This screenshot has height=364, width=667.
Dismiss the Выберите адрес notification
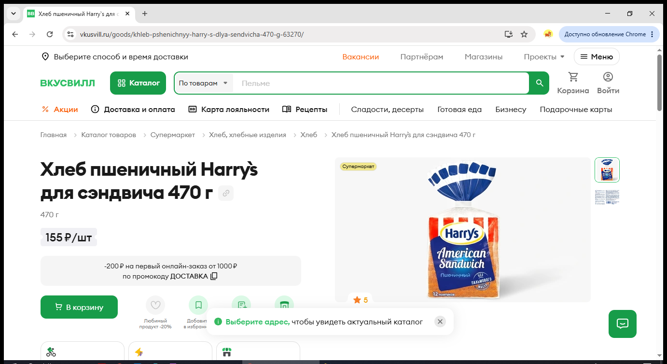point(440,322)
